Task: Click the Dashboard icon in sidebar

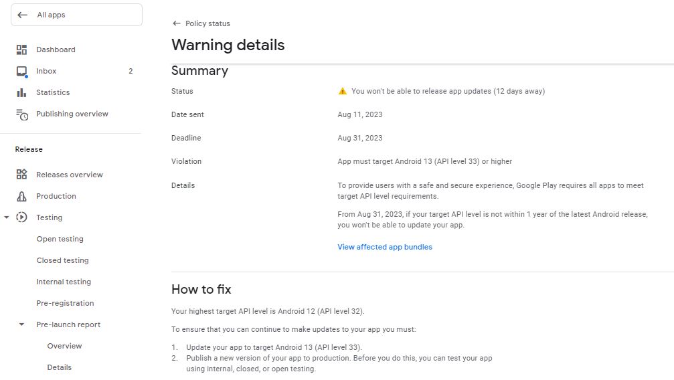Action: pos(21,50)
